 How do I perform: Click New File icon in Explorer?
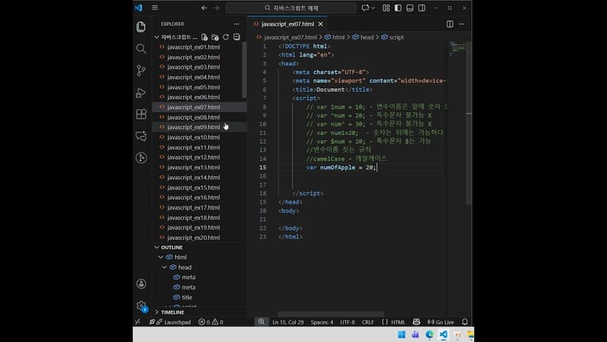click(x=205, y=37)
